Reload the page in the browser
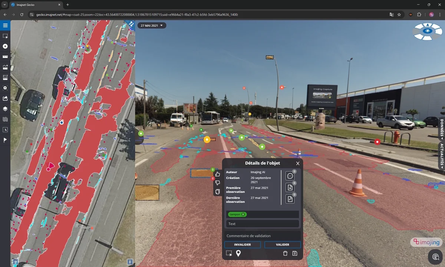445x267 pixels. (x=22, y=15)
